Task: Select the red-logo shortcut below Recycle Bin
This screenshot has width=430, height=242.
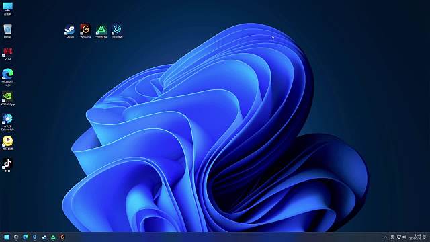Action: 7,54
